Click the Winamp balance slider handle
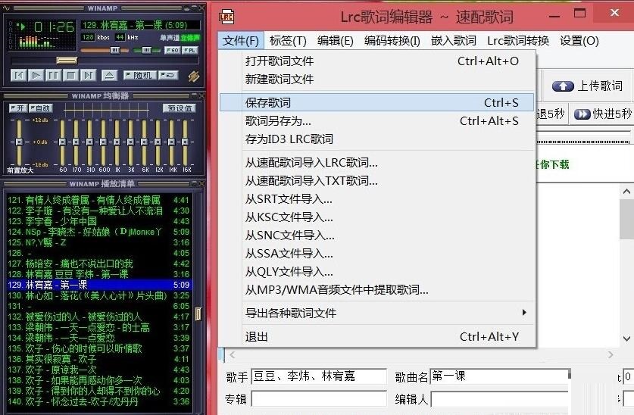The width and height of the screenshot is (634, 415). click(146, 50)
